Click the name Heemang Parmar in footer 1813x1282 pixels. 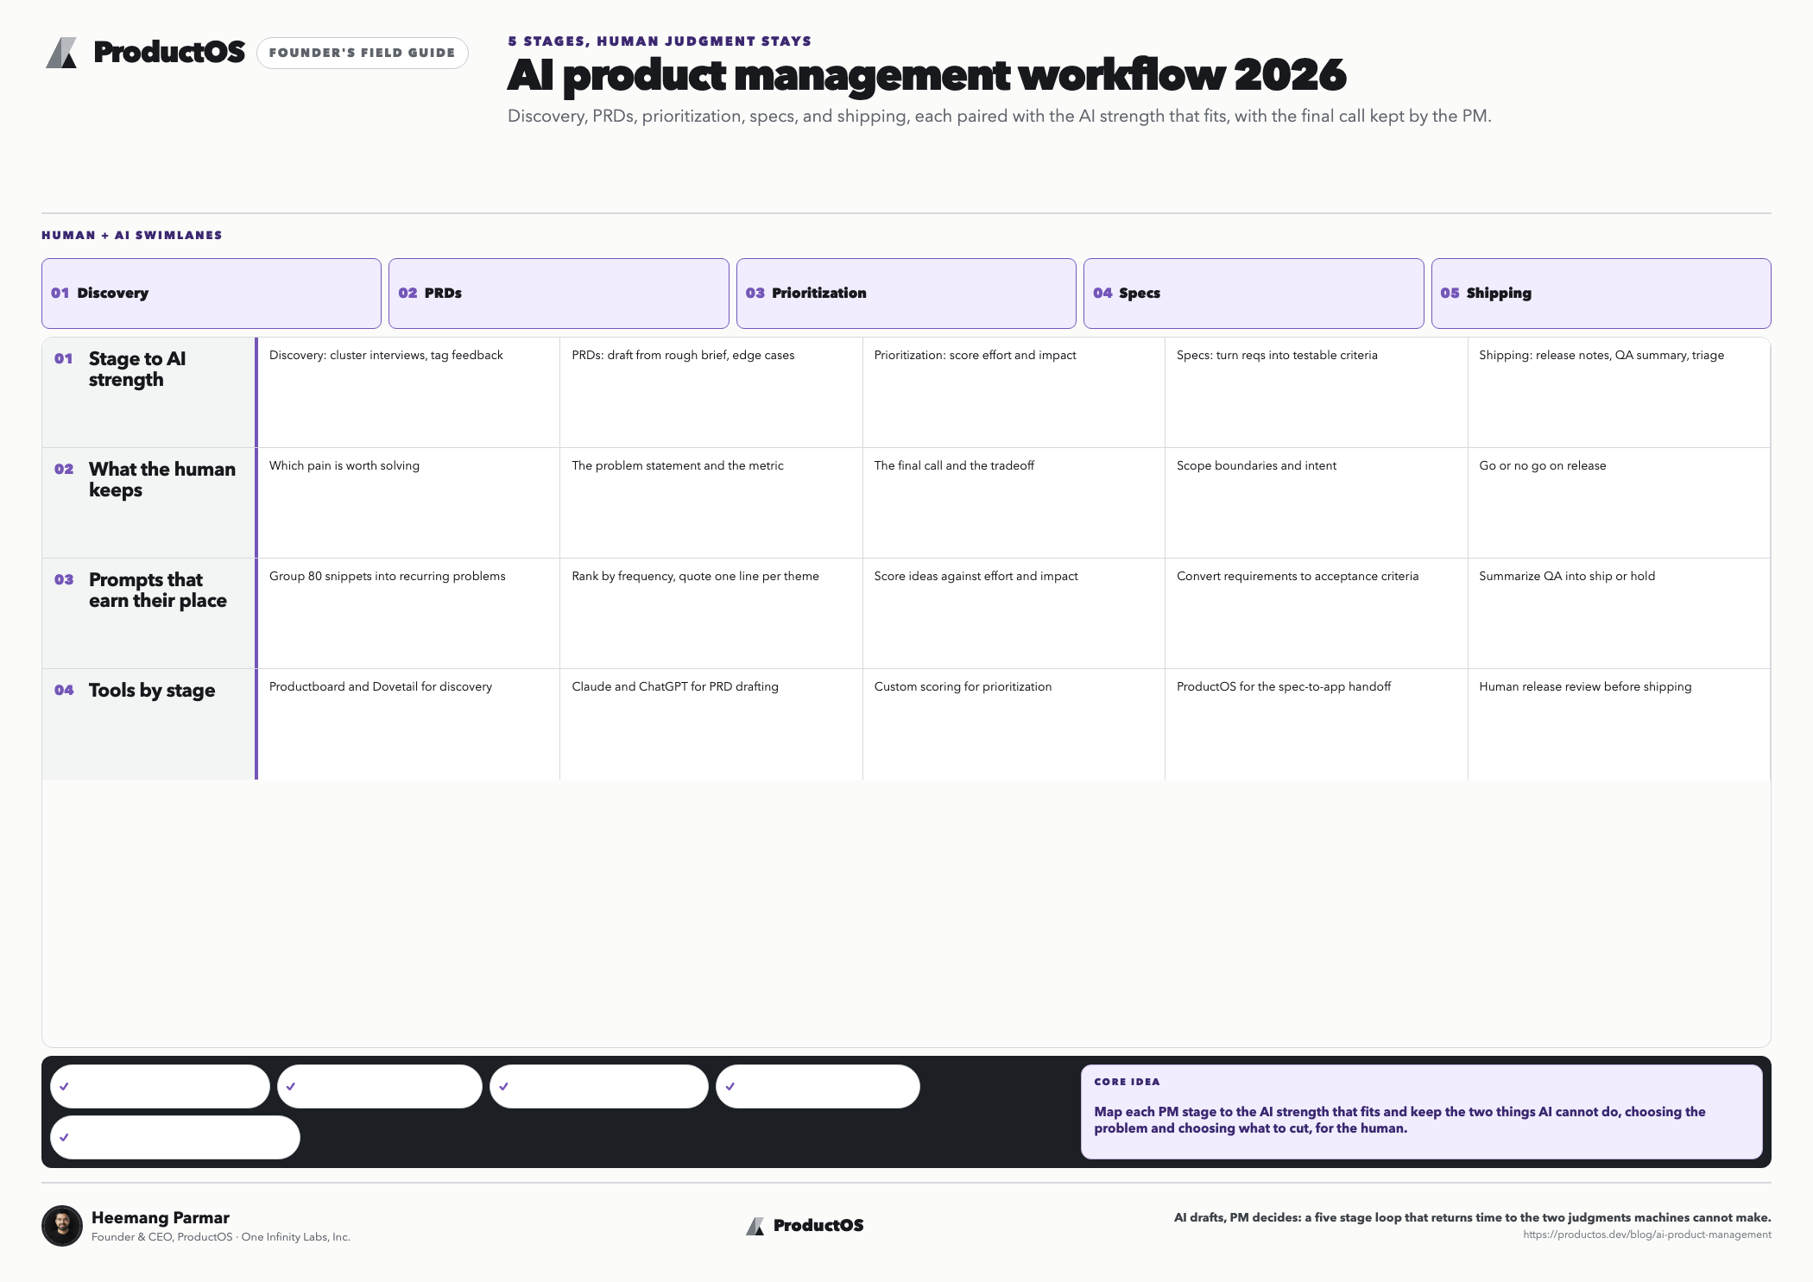[161, 1217]
